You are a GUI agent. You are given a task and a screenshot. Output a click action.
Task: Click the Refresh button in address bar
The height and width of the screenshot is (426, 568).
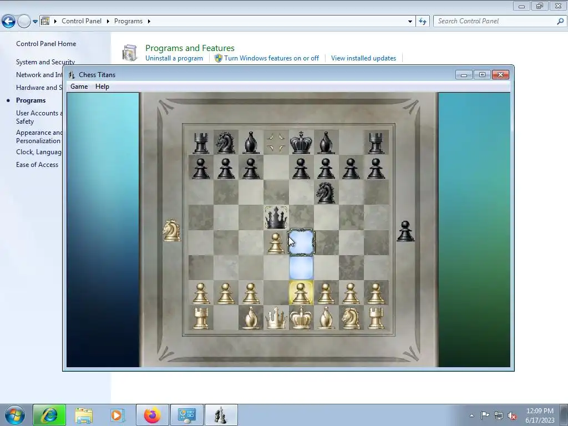tap(423, 22)
